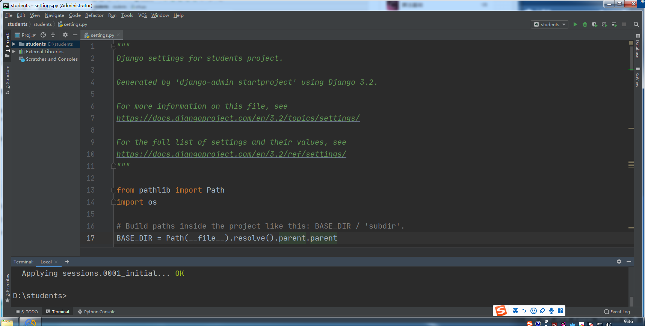
Task: Click the Profile run icon
Action: coord(604,24)
